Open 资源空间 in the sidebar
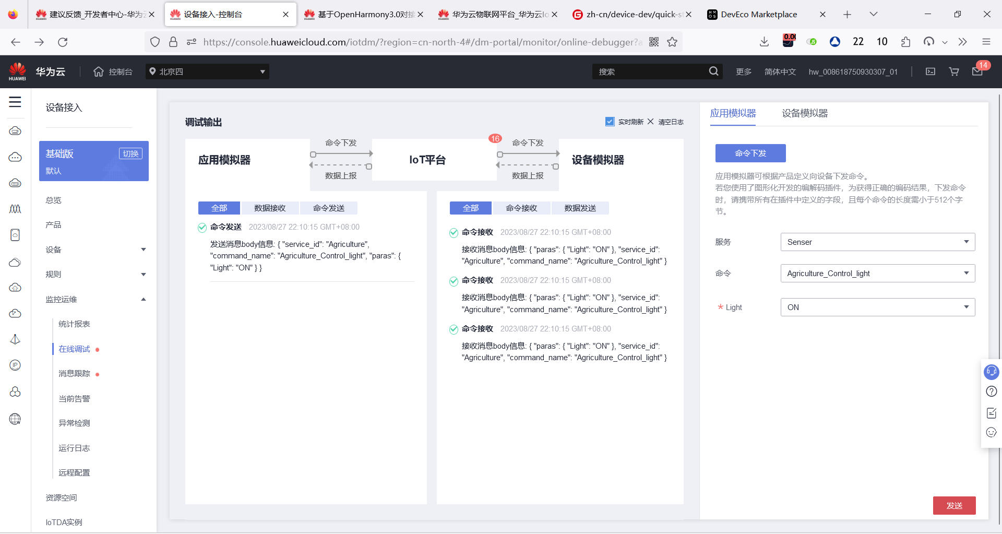Screen dimensions: 1002x534 click(x=61, y=497)
